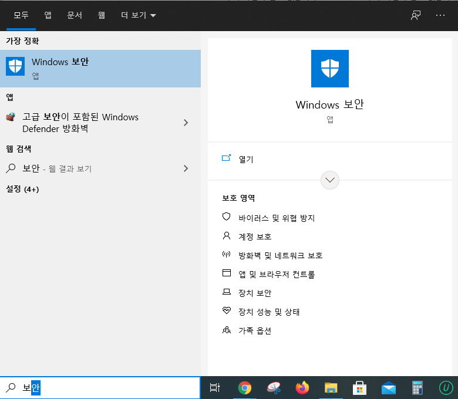458x399 pixels.
Task: Click the person icon for 계정 보호
Action: [x=227, y=235]
